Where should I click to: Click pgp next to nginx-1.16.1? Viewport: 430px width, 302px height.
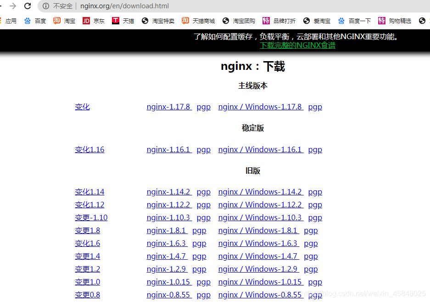point(203,150)
